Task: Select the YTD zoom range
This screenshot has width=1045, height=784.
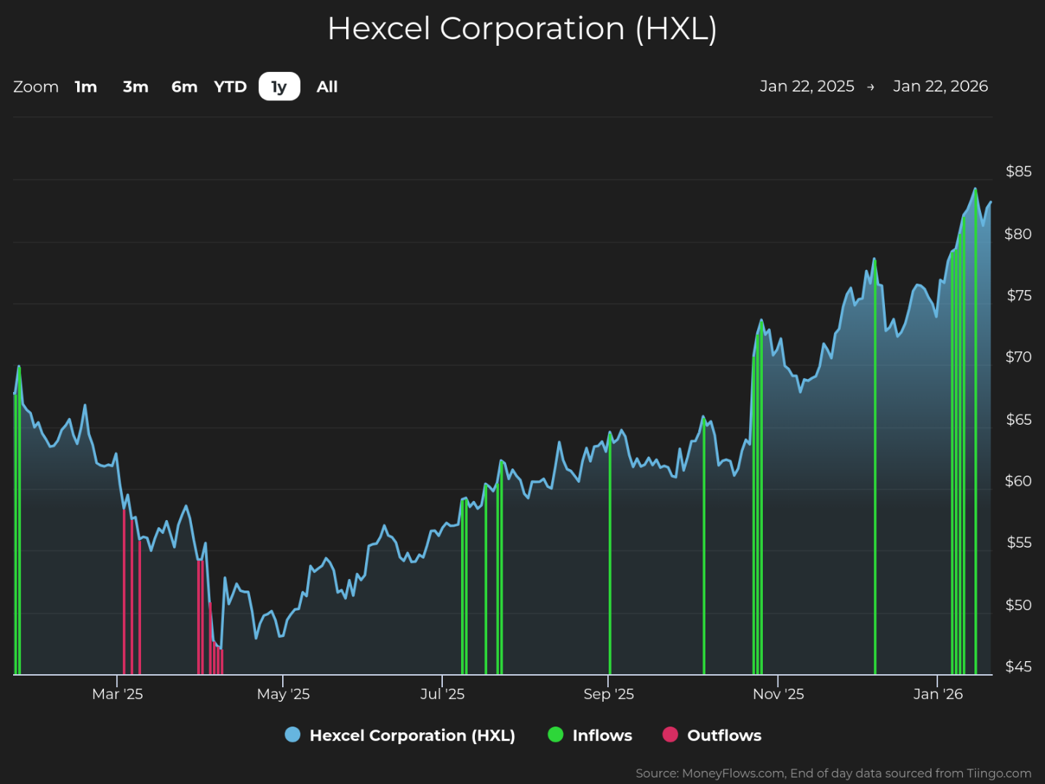Action: pyautogui.click(x=231, y=87)
